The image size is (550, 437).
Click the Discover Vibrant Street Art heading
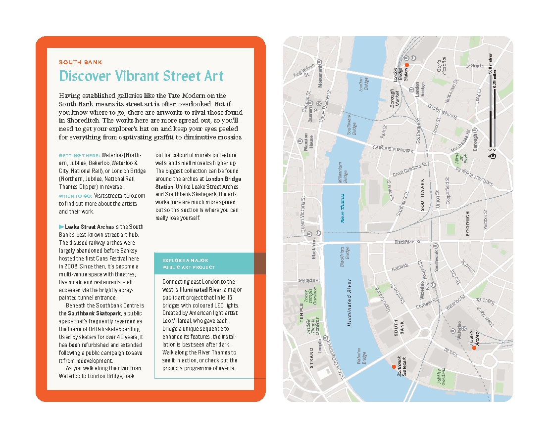141,76
